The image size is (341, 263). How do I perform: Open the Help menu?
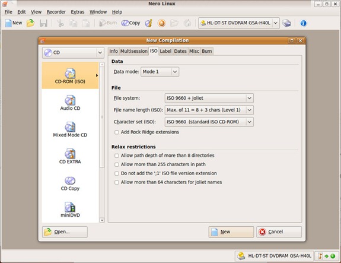(x=117, y=12)
